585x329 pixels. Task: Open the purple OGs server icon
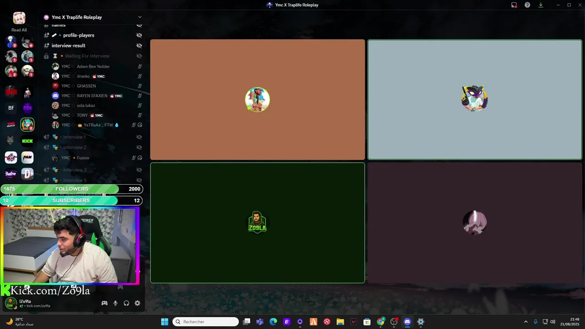tap(27, 108)
